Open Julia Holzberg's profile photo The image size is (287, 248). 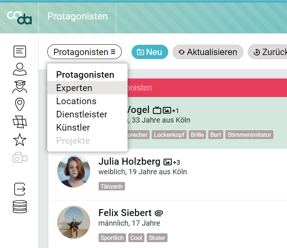tap(74, 171)
